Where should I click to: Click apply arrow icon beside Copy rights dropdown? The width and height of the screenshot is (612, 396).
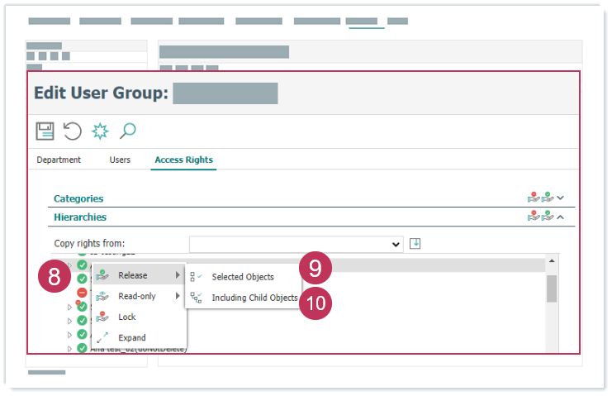pos(415,243)
